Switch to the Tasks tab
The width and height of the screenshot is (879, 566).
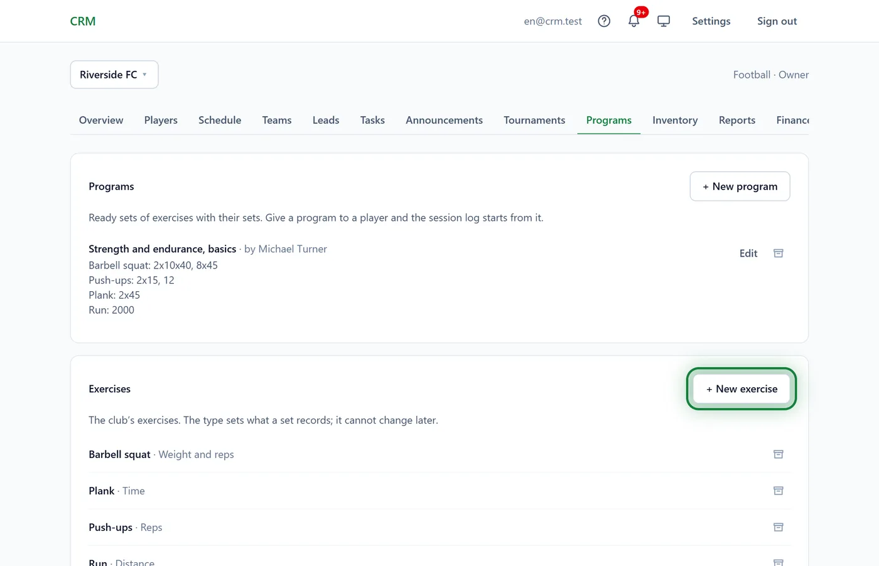372,120
